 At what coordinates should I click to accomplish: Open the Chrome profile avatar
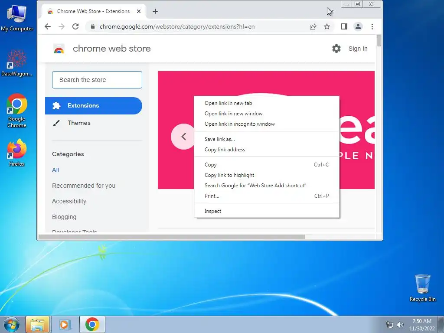[358, 26]
